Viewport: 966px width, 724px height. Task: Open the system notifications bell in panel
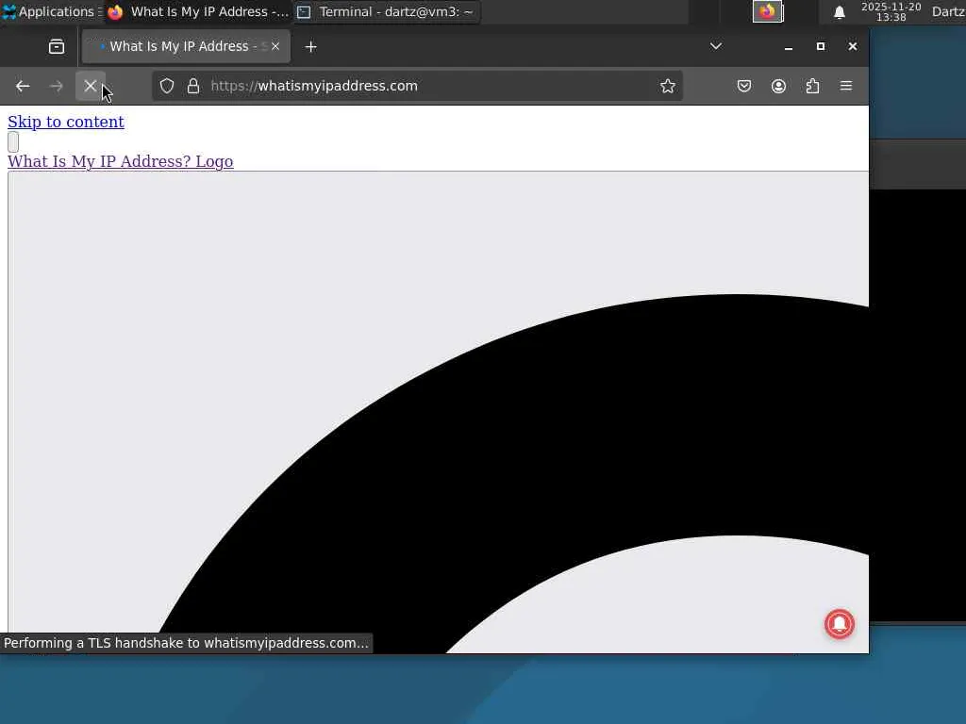pyautogui.click(x=839, y=12)
